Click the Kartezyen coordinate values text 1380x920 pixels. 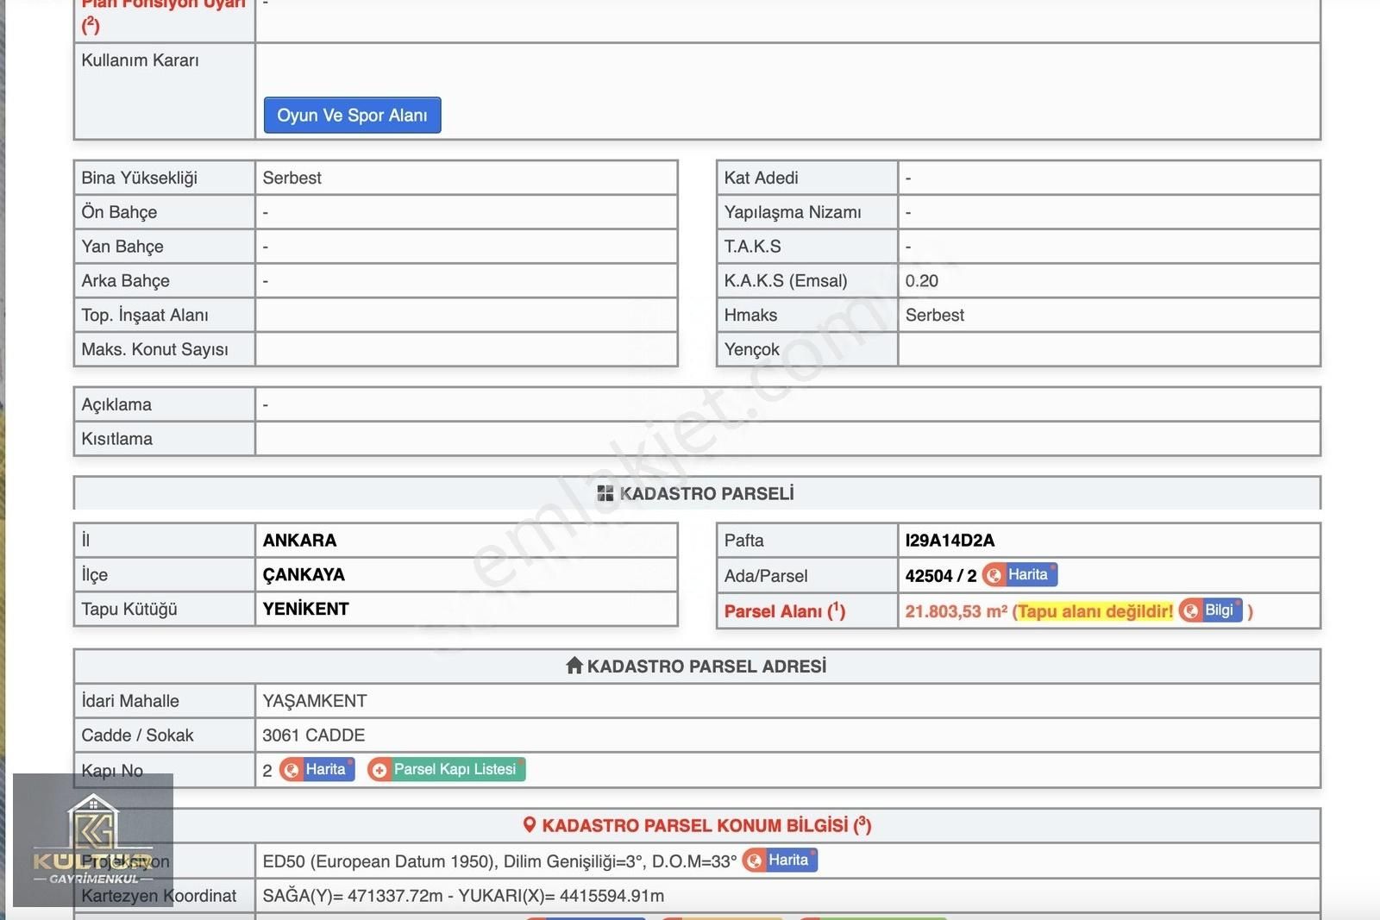(463, 896)
